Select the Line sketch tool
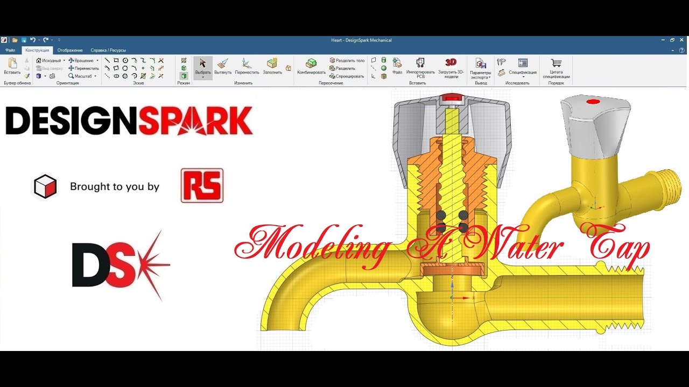The image size is (689, 387). (x=107, y=61)
